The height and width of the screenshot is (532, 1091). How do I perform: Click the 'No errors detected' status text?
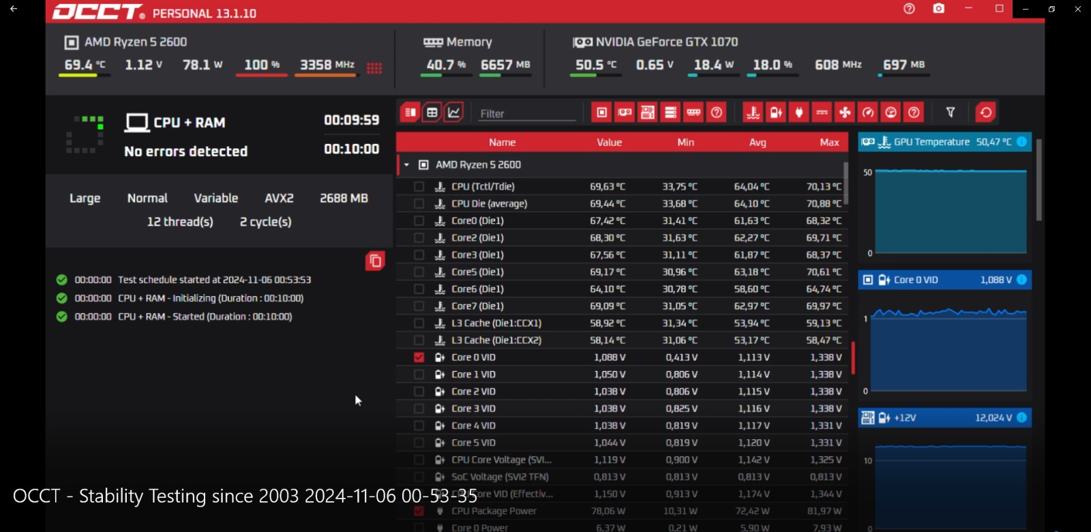(x=185, y=151)
